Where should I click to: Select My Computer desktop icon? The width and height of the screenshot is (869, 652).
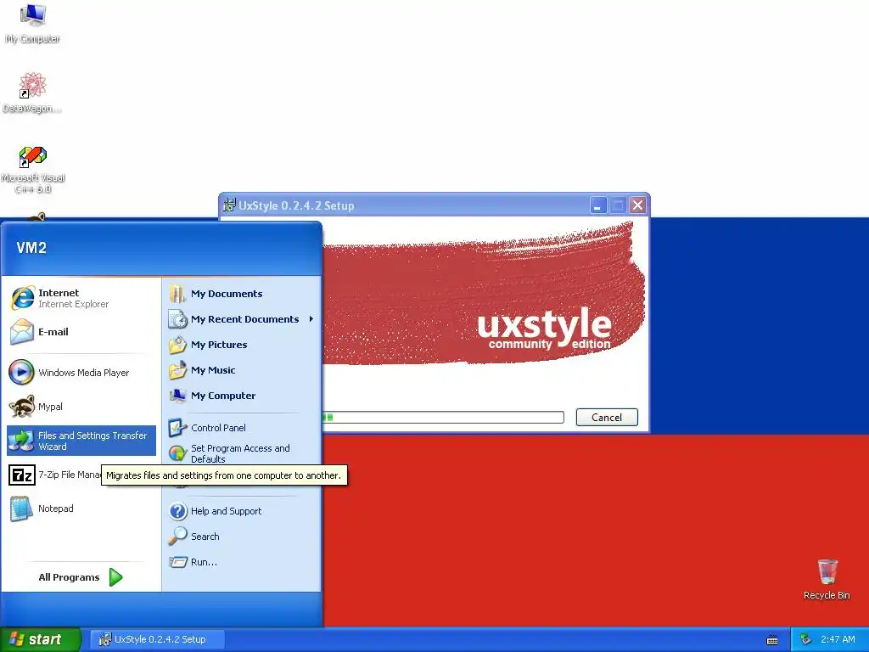pyautogui.click(x=33, y=23)
